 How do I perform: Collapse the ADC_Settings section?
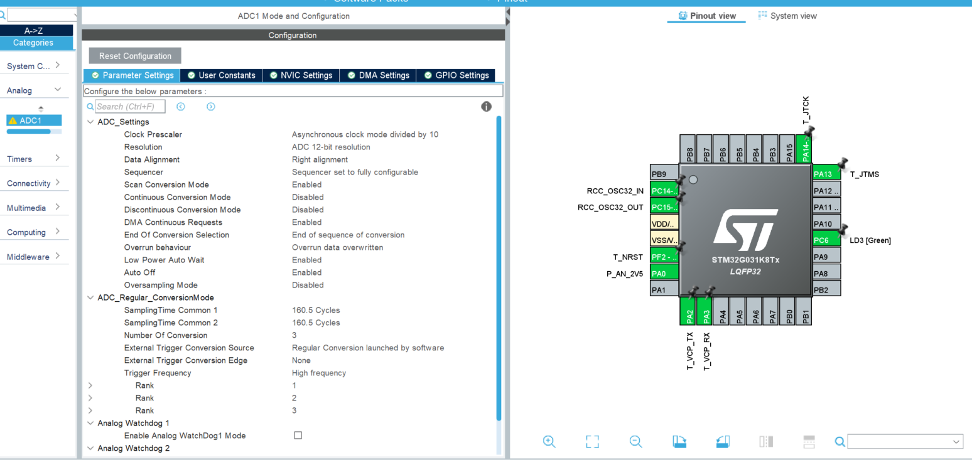coord(90,121)
